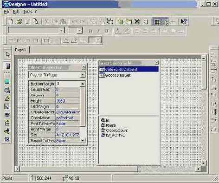Screen dimensions: 219x183
Task: Click the Object Inspector scroll down arrow
Action: (83, 140)
